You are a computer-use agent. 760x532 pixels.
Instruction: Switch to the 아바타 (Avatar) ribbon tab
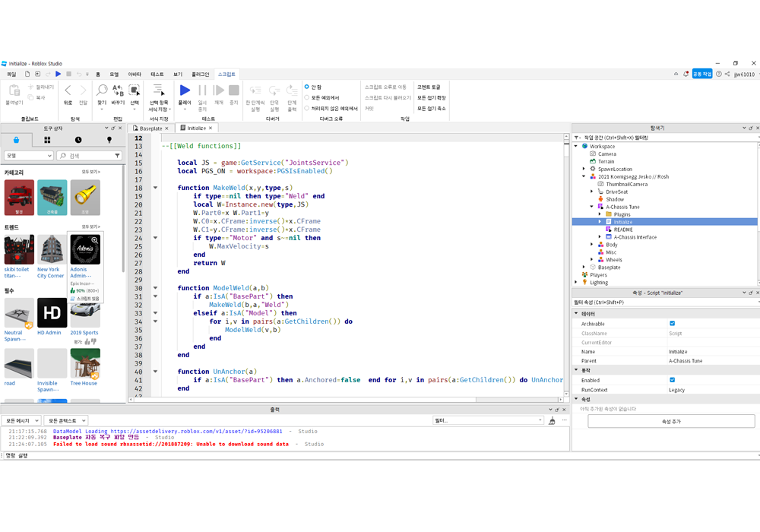pyautogui.click(x=135, y=74)
